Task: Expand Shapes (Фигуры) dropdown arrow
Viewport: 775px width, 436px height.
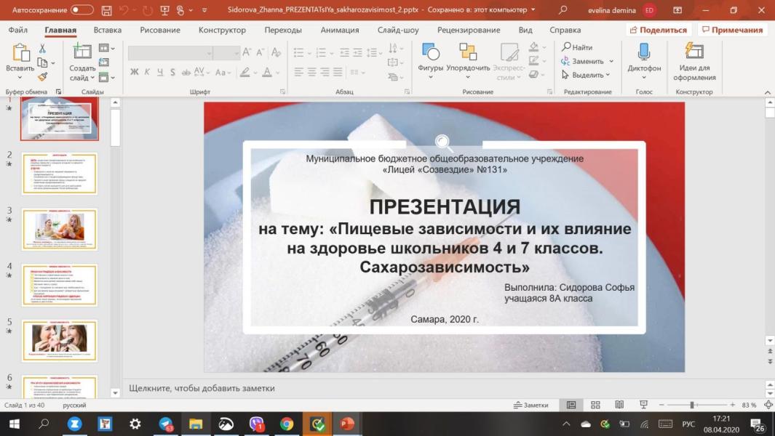Action: click(x=431, y=77)
